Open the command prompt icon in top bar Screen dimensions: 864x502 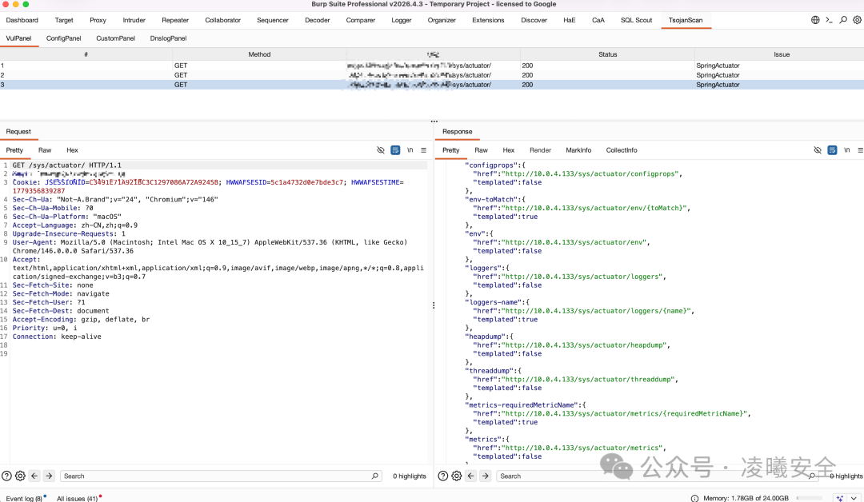pos(829,20)
